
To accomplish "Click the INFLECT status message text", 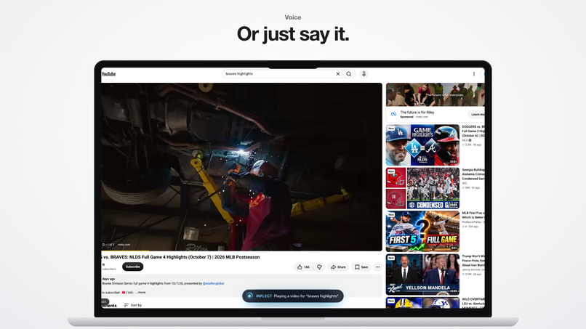I will [306, 296].
